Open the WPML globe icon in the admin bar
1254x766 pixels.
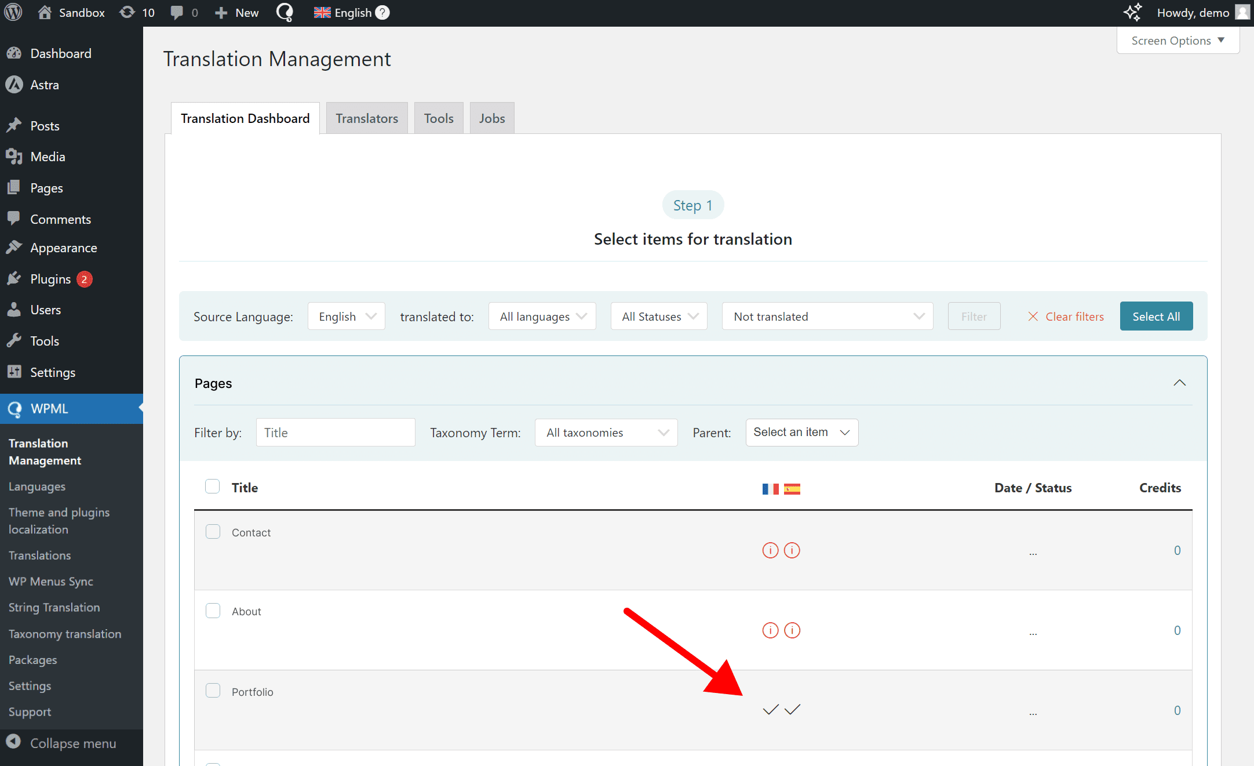coord(284,12)
